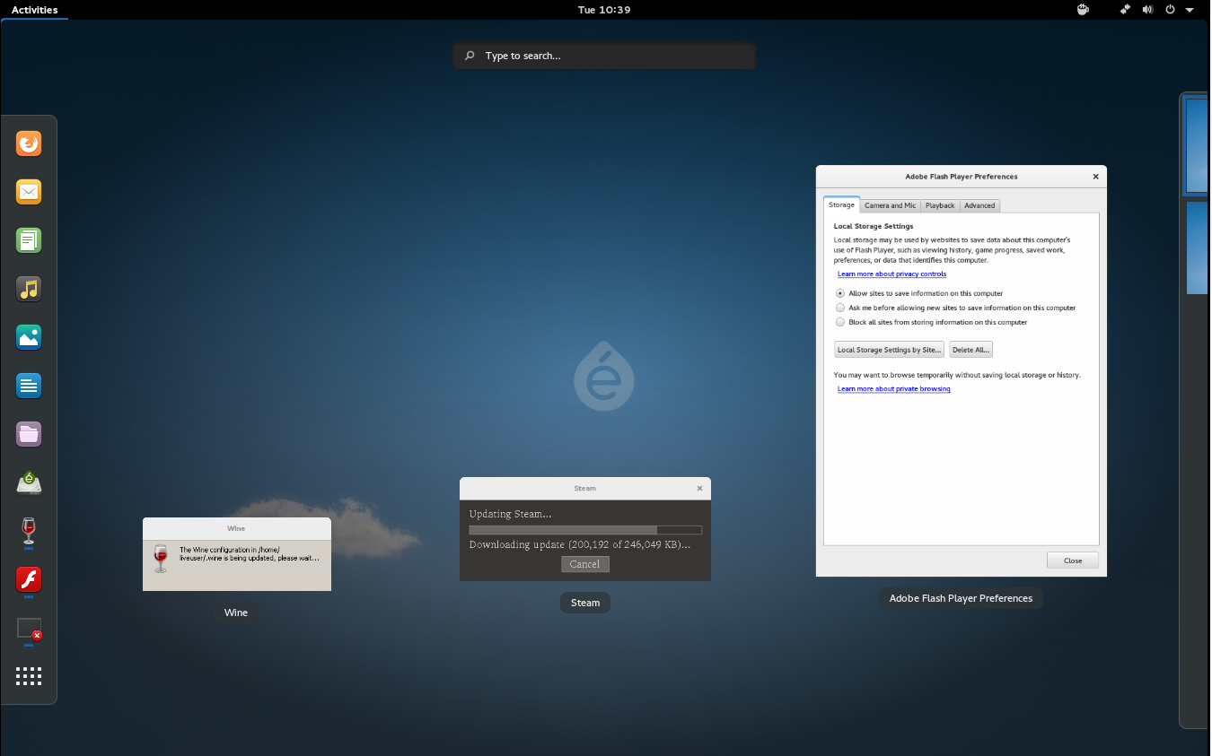
Task: Click the volume speaker icon in top bar
Action: 1147,10
